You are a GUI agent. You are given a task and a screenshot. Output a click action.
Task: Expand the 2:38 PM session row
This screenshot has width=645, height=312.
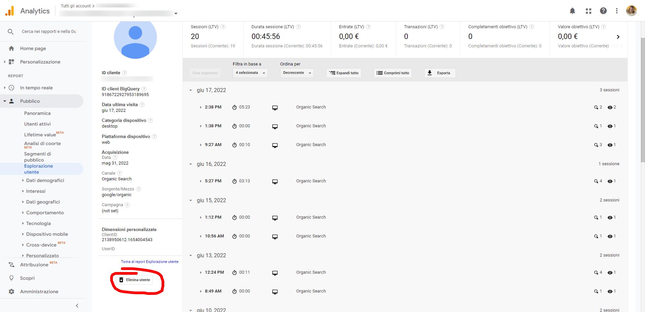(201, 107)
